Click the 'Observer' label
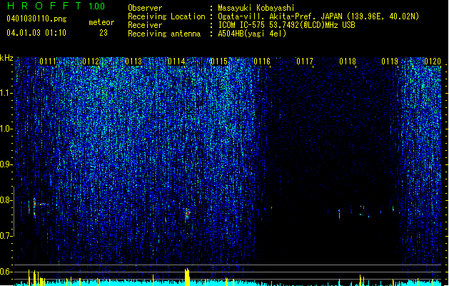 145,8
